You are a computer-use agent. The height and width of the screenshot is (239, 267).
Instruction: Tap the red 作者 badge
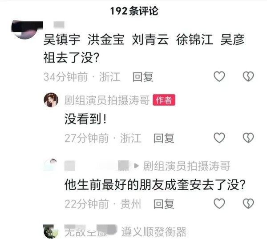pyautogui.click(x=164, y=100)
